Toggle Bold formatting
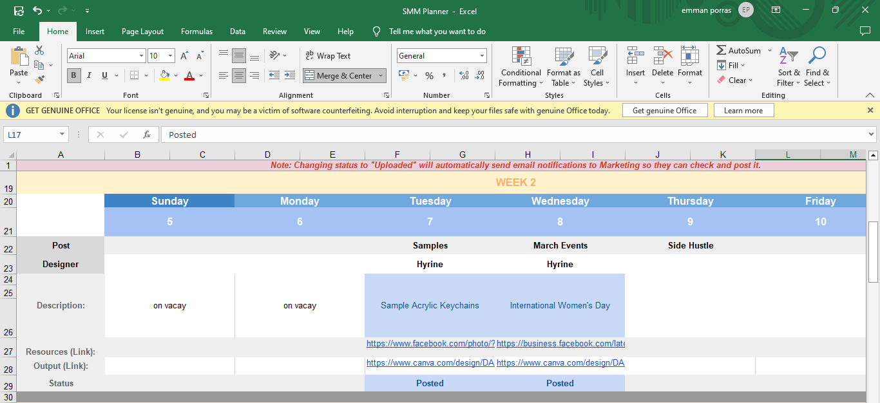880x403 pixels. [73, 75]
